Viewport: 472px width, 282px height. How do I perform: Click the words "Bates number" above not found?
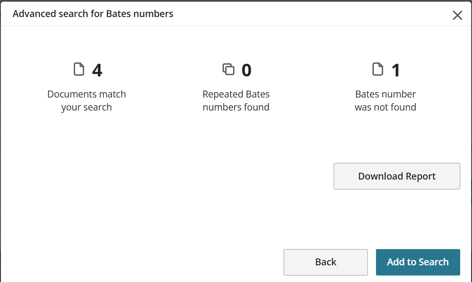[385, 94]
